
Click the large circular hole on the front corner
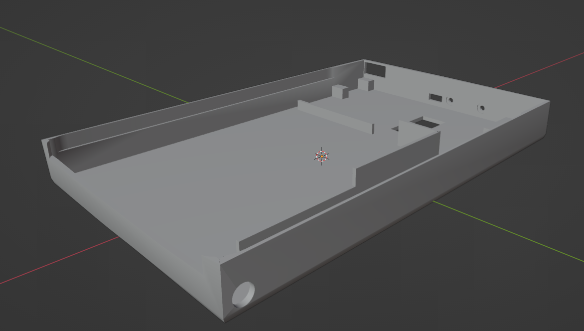pos(243,294)
